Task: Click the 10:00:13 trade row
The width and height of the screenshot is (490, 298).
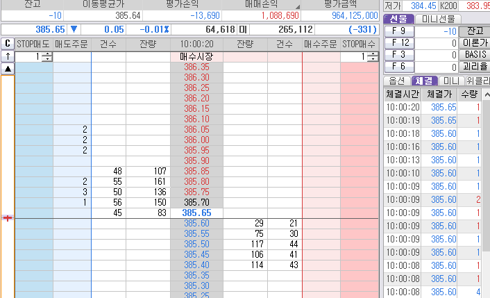Action: point(432,160)
